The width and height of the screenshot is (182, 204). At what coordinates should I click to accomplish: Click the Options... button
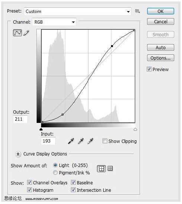point(160,58)
